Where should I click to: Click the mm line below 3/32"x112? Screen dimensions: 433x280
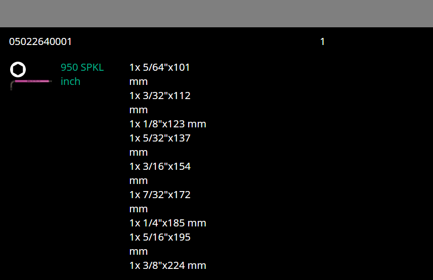[138, 110]
